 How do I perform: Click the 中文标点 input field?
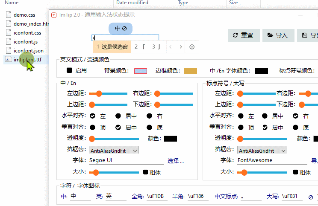(251, 196)
